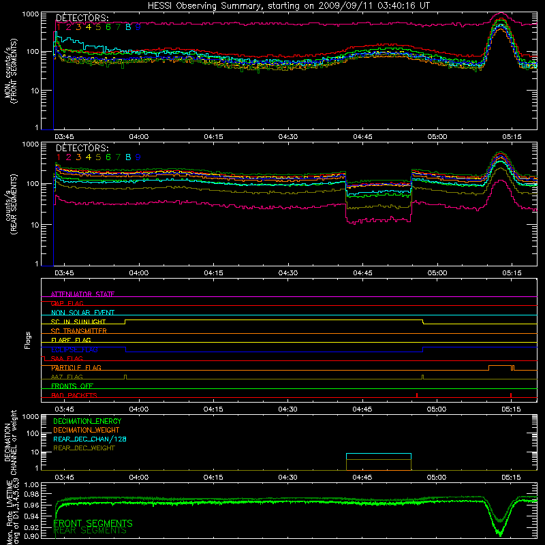Click the FRONT SEGMENTS livetime legend text
Viewport: 545px width, 545px height.
point(93,523)
